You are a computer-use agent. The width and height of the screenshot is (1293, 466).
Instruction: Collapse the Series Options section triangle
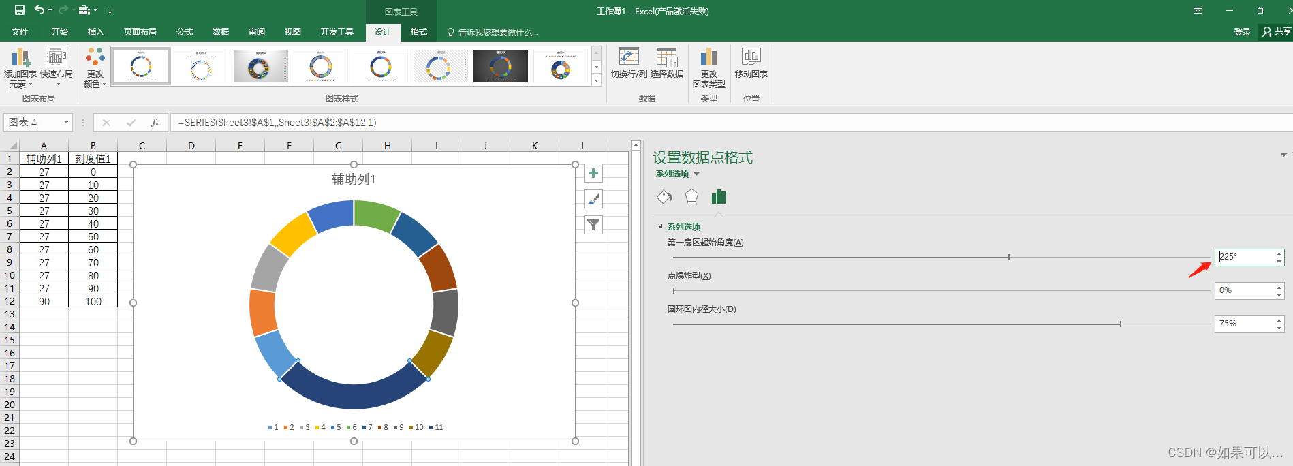pyautogui.click(x=659, y=227)
